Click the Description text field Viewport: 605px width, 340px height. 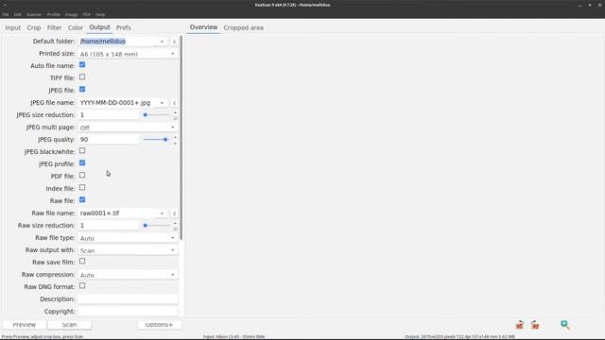click(x=128, y=299)
